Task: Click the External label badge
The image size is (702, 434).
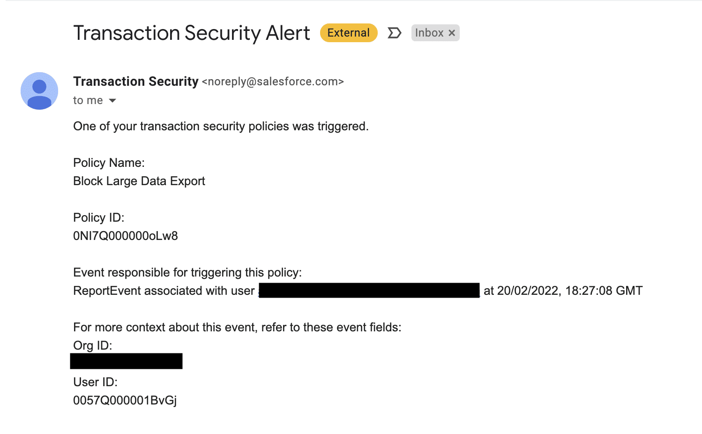Action: 349,33
